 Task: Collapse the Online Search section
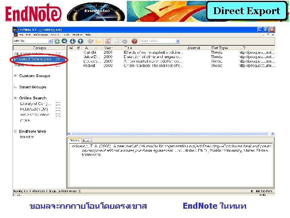pyautogui.click(x=16, y=98)
